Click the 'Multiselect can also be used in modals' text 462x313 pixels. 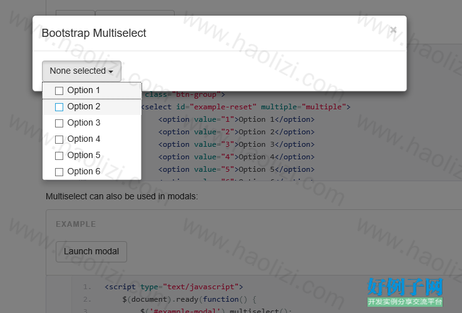[x=121, y=196]
